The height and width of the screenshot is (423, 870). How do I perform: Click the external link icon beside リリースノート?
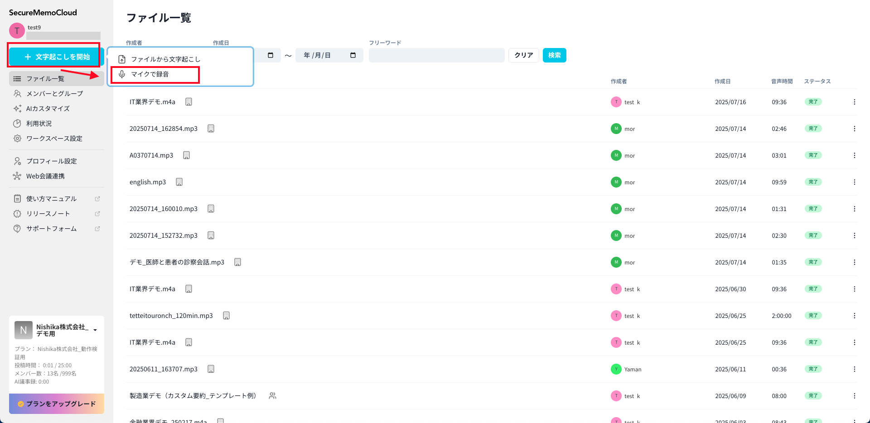[x=97, y=214]
